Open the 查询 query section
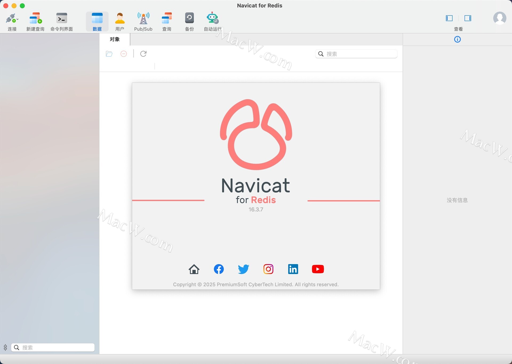Image resolution: width=512 pixels, height=364 pixels. [x=167, y=22]
